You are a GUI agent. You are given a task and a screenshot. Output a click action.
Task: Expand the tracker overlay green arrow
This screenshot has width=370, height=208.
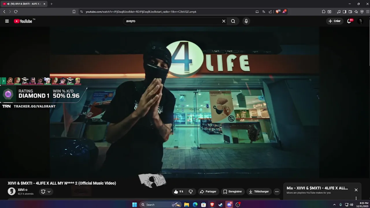(x=3, y=81)
